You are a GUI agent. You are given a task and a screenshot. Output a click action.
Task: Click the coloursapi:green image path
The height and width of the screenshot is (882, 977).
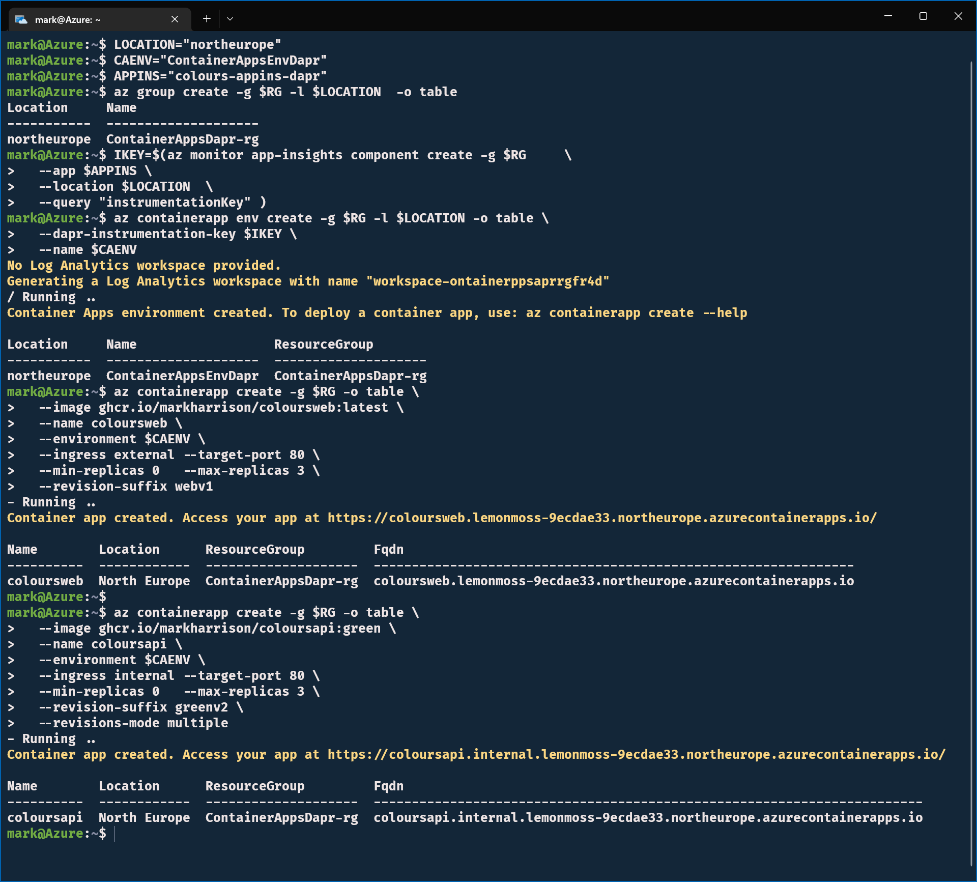[x=239, y=629]
